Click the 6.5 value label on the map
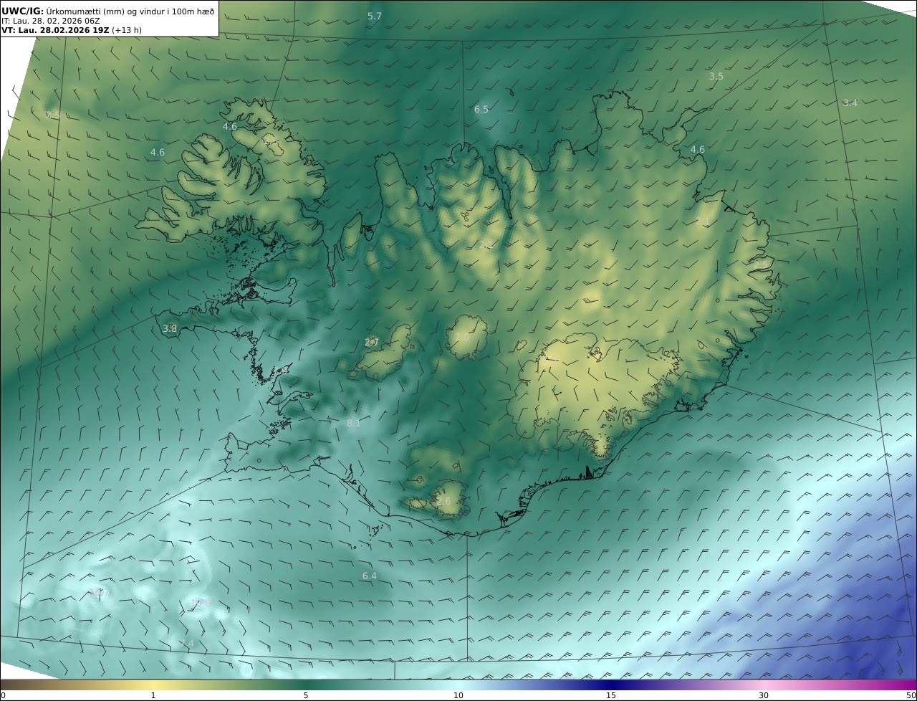Screen dimensions: 917x701 click(481, 110)
